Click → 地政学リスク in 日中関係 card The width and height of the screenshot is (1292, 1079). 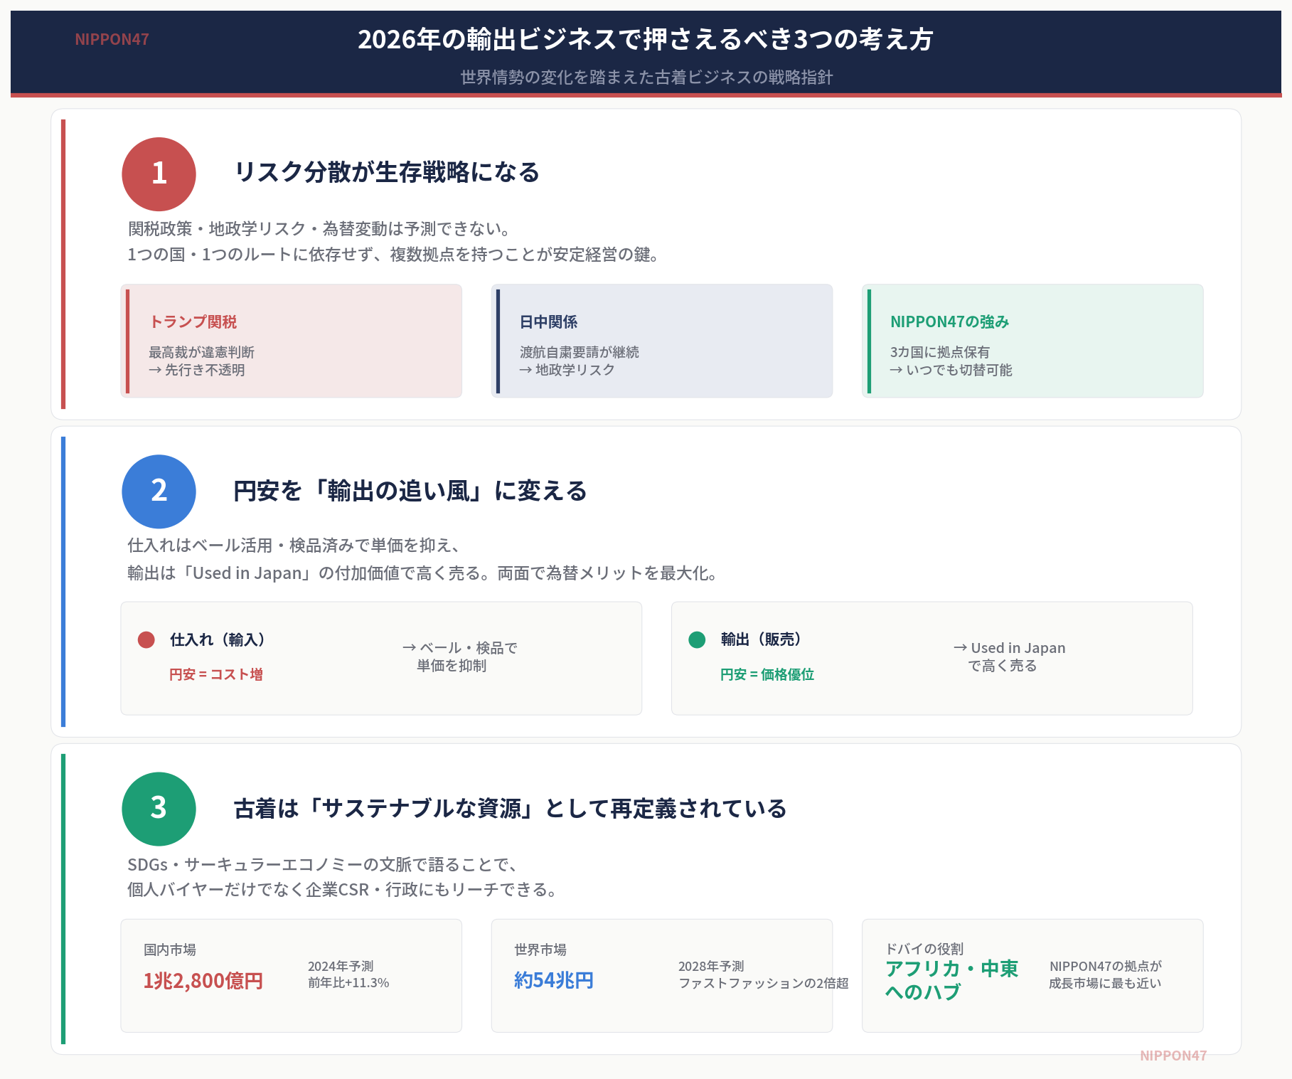[567, 370]
